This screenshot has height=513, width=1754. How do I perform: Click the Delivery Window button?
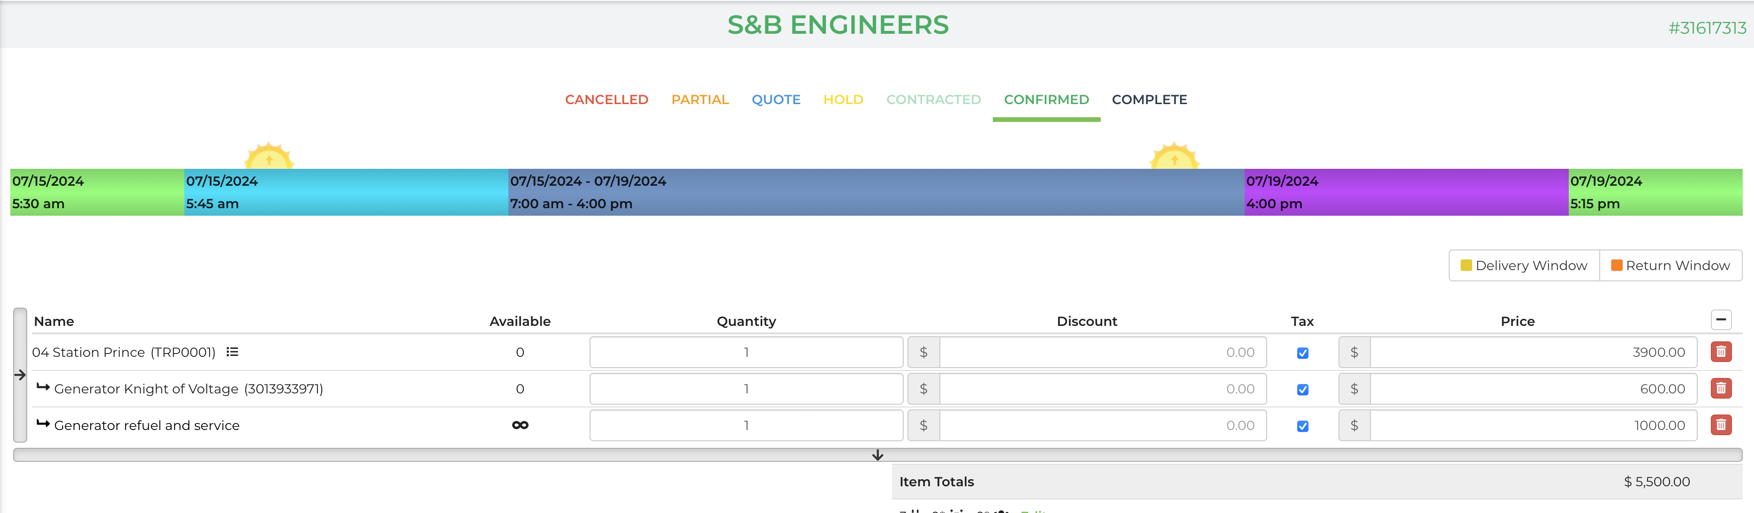(1523, 265)
